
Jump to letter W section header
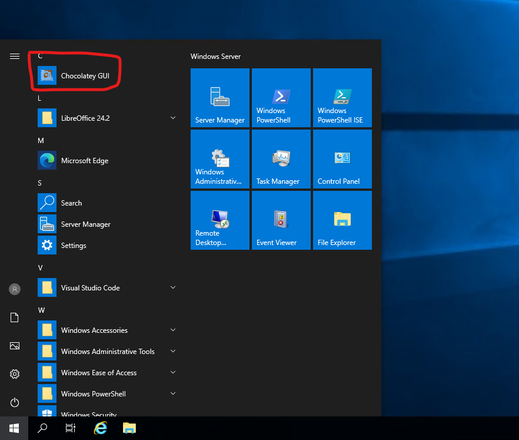(x=41, y=310)
